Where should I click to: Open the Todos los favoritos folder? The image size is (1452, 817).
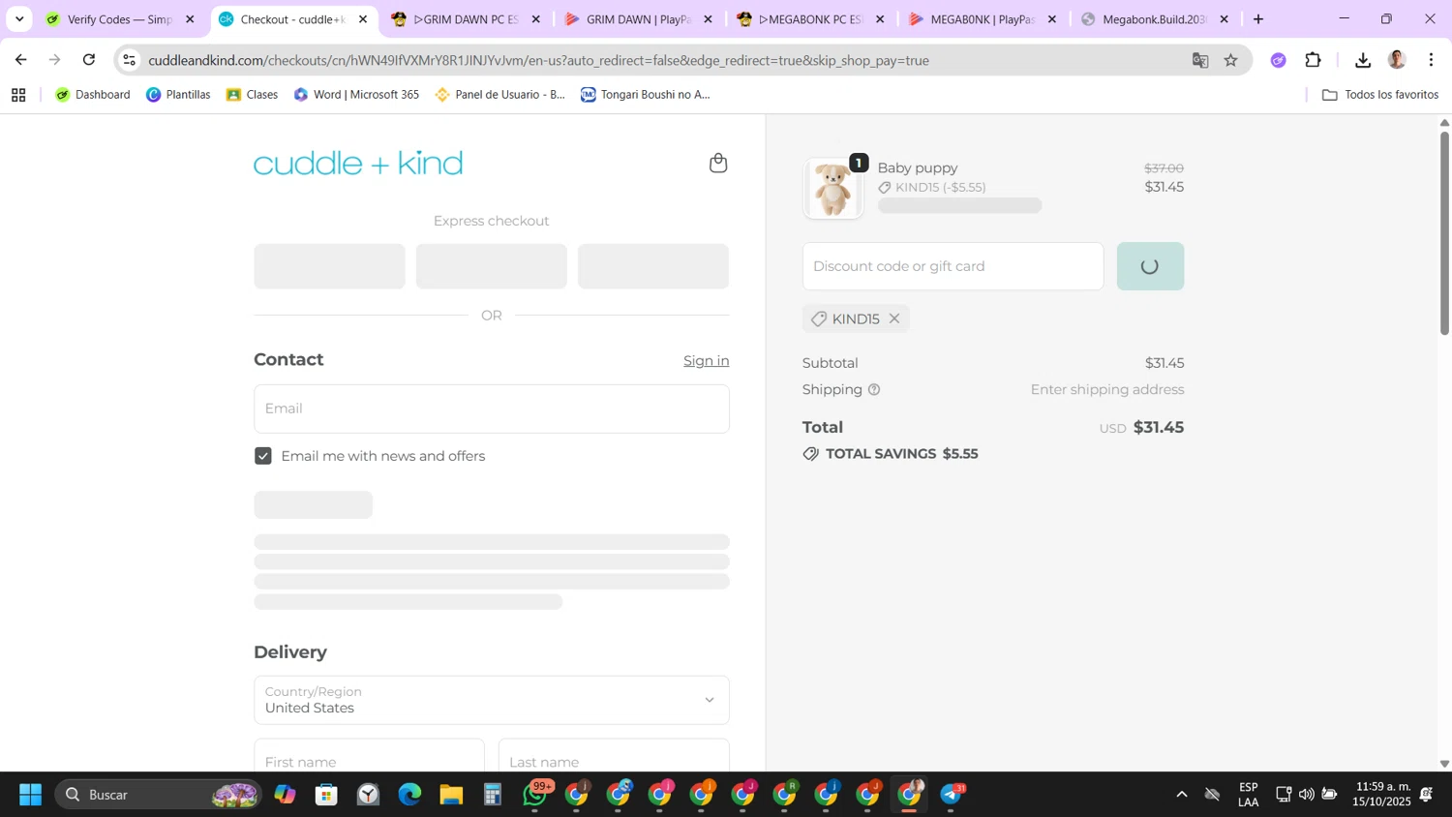click(x=1380, y=95)
